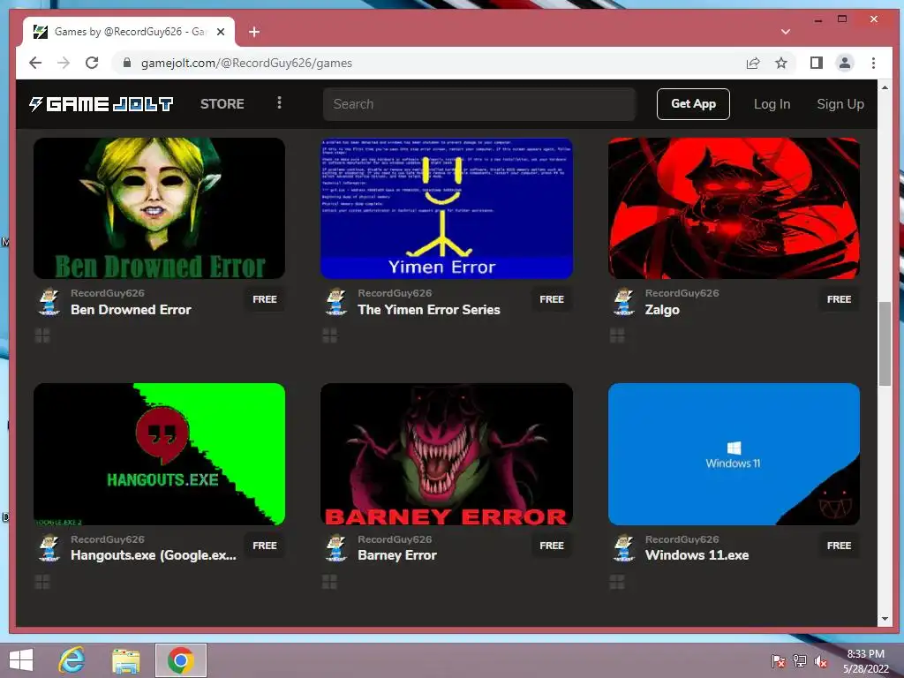Click the RecordGuy626 avatar beside Hangouts.exe
Screen dimensions: 904x678
[49, 547]
